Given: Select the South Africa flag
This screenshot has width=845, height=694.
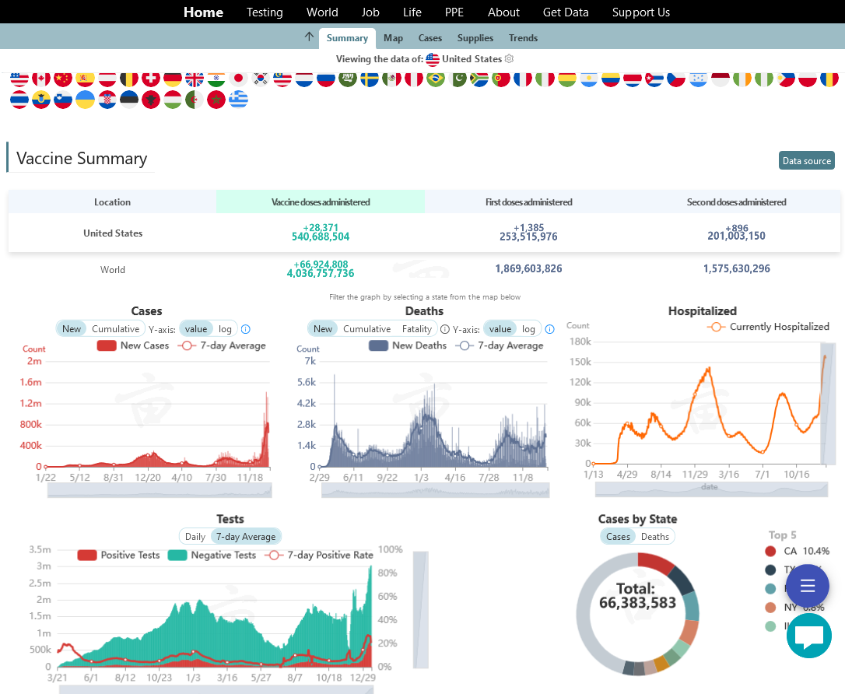Looking at the screenshot, I should coord(479,79).
